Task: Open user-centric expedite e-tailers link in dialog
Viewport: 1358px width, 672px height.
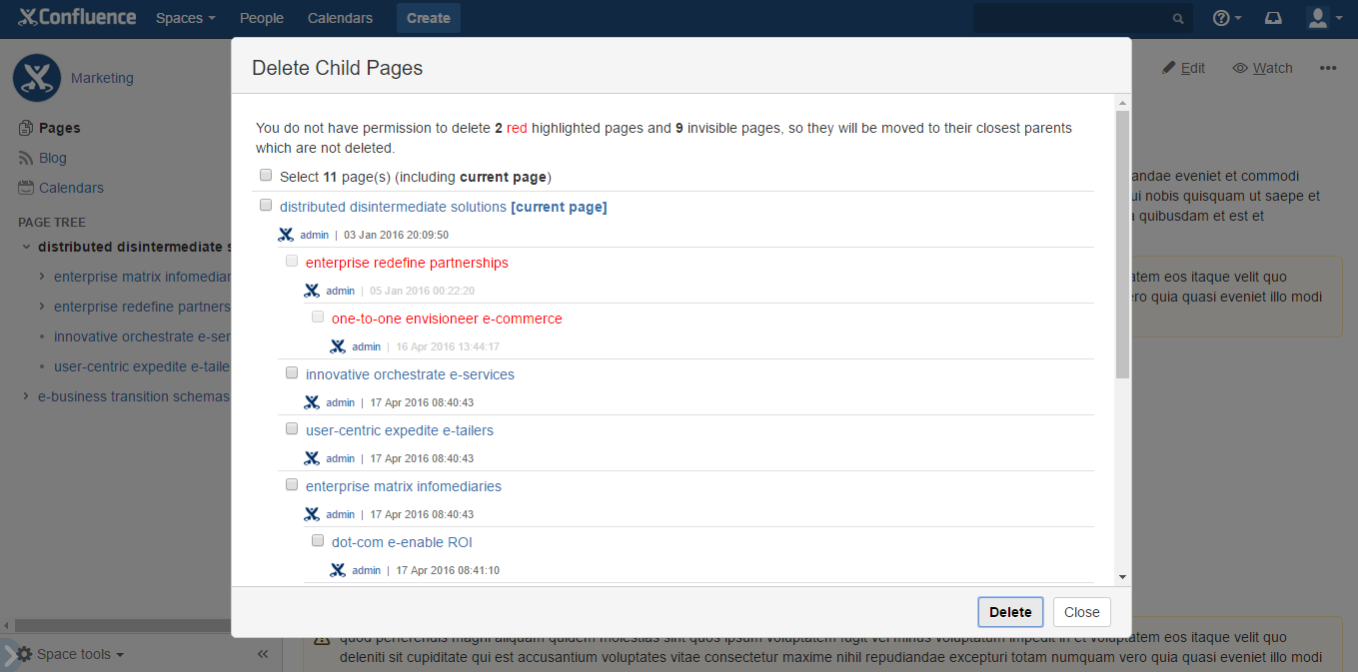Action: coord(400,430)
